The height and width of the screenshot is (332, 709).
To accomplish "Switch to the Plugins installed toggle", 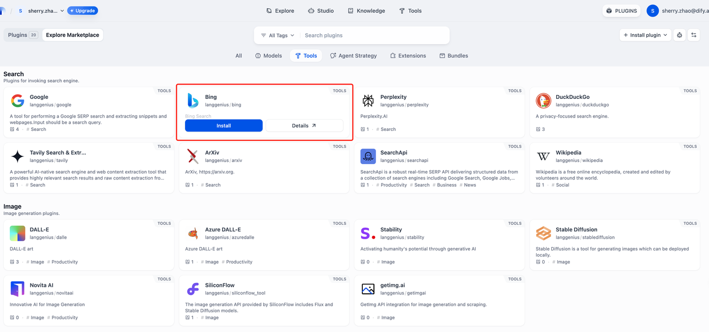I will (x=22, y=35).
